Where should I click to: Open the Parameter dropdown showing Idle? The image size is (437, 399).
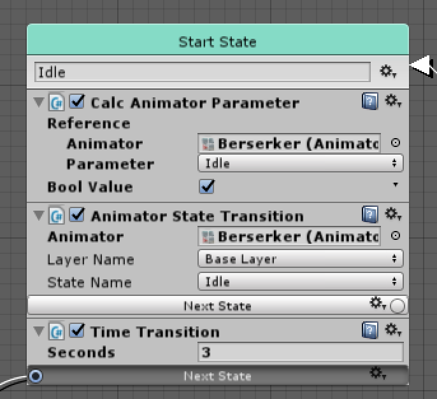pyautogui.click(x=301, y=164)
